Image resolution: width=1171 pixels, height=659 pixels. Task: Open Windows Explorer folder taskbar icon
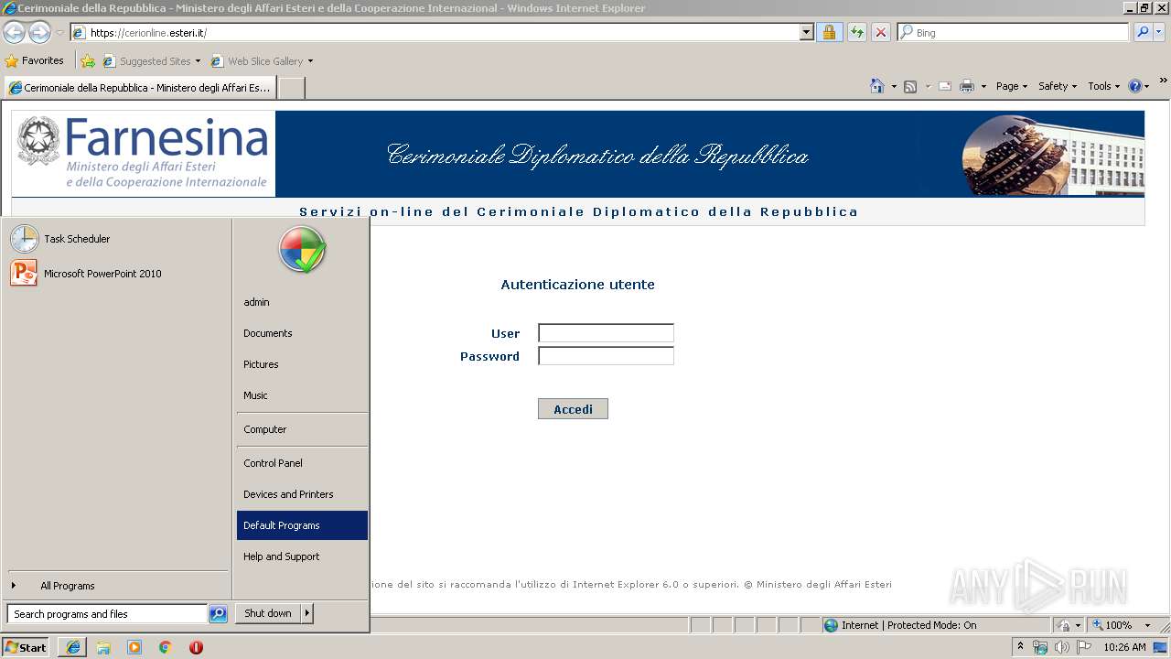pyautogui.click(x=103, y=647)
